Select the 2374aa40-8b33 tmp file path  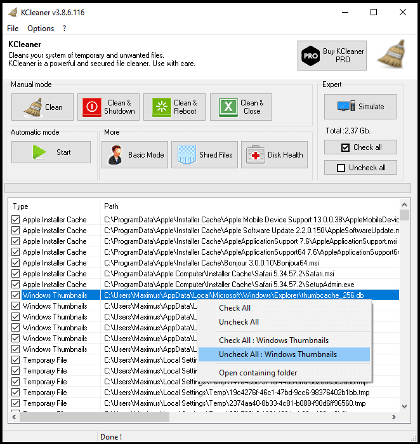(x=235, y=403)
